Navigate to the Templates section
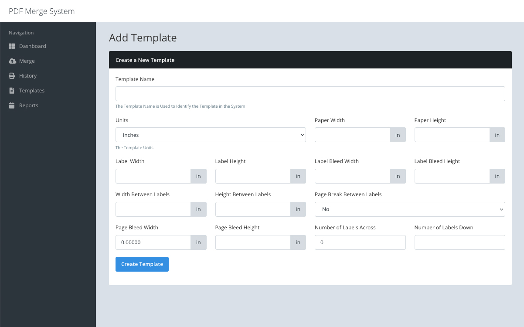 pyautogui.click(x=32, y=90)
